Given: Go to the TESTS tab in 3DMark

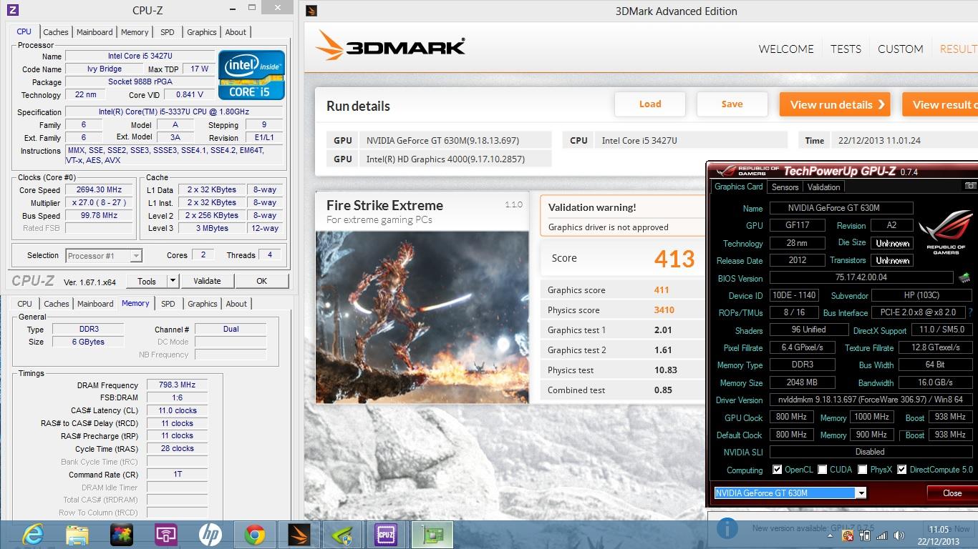Looking at the screenshot, I should tap(846, 49).
